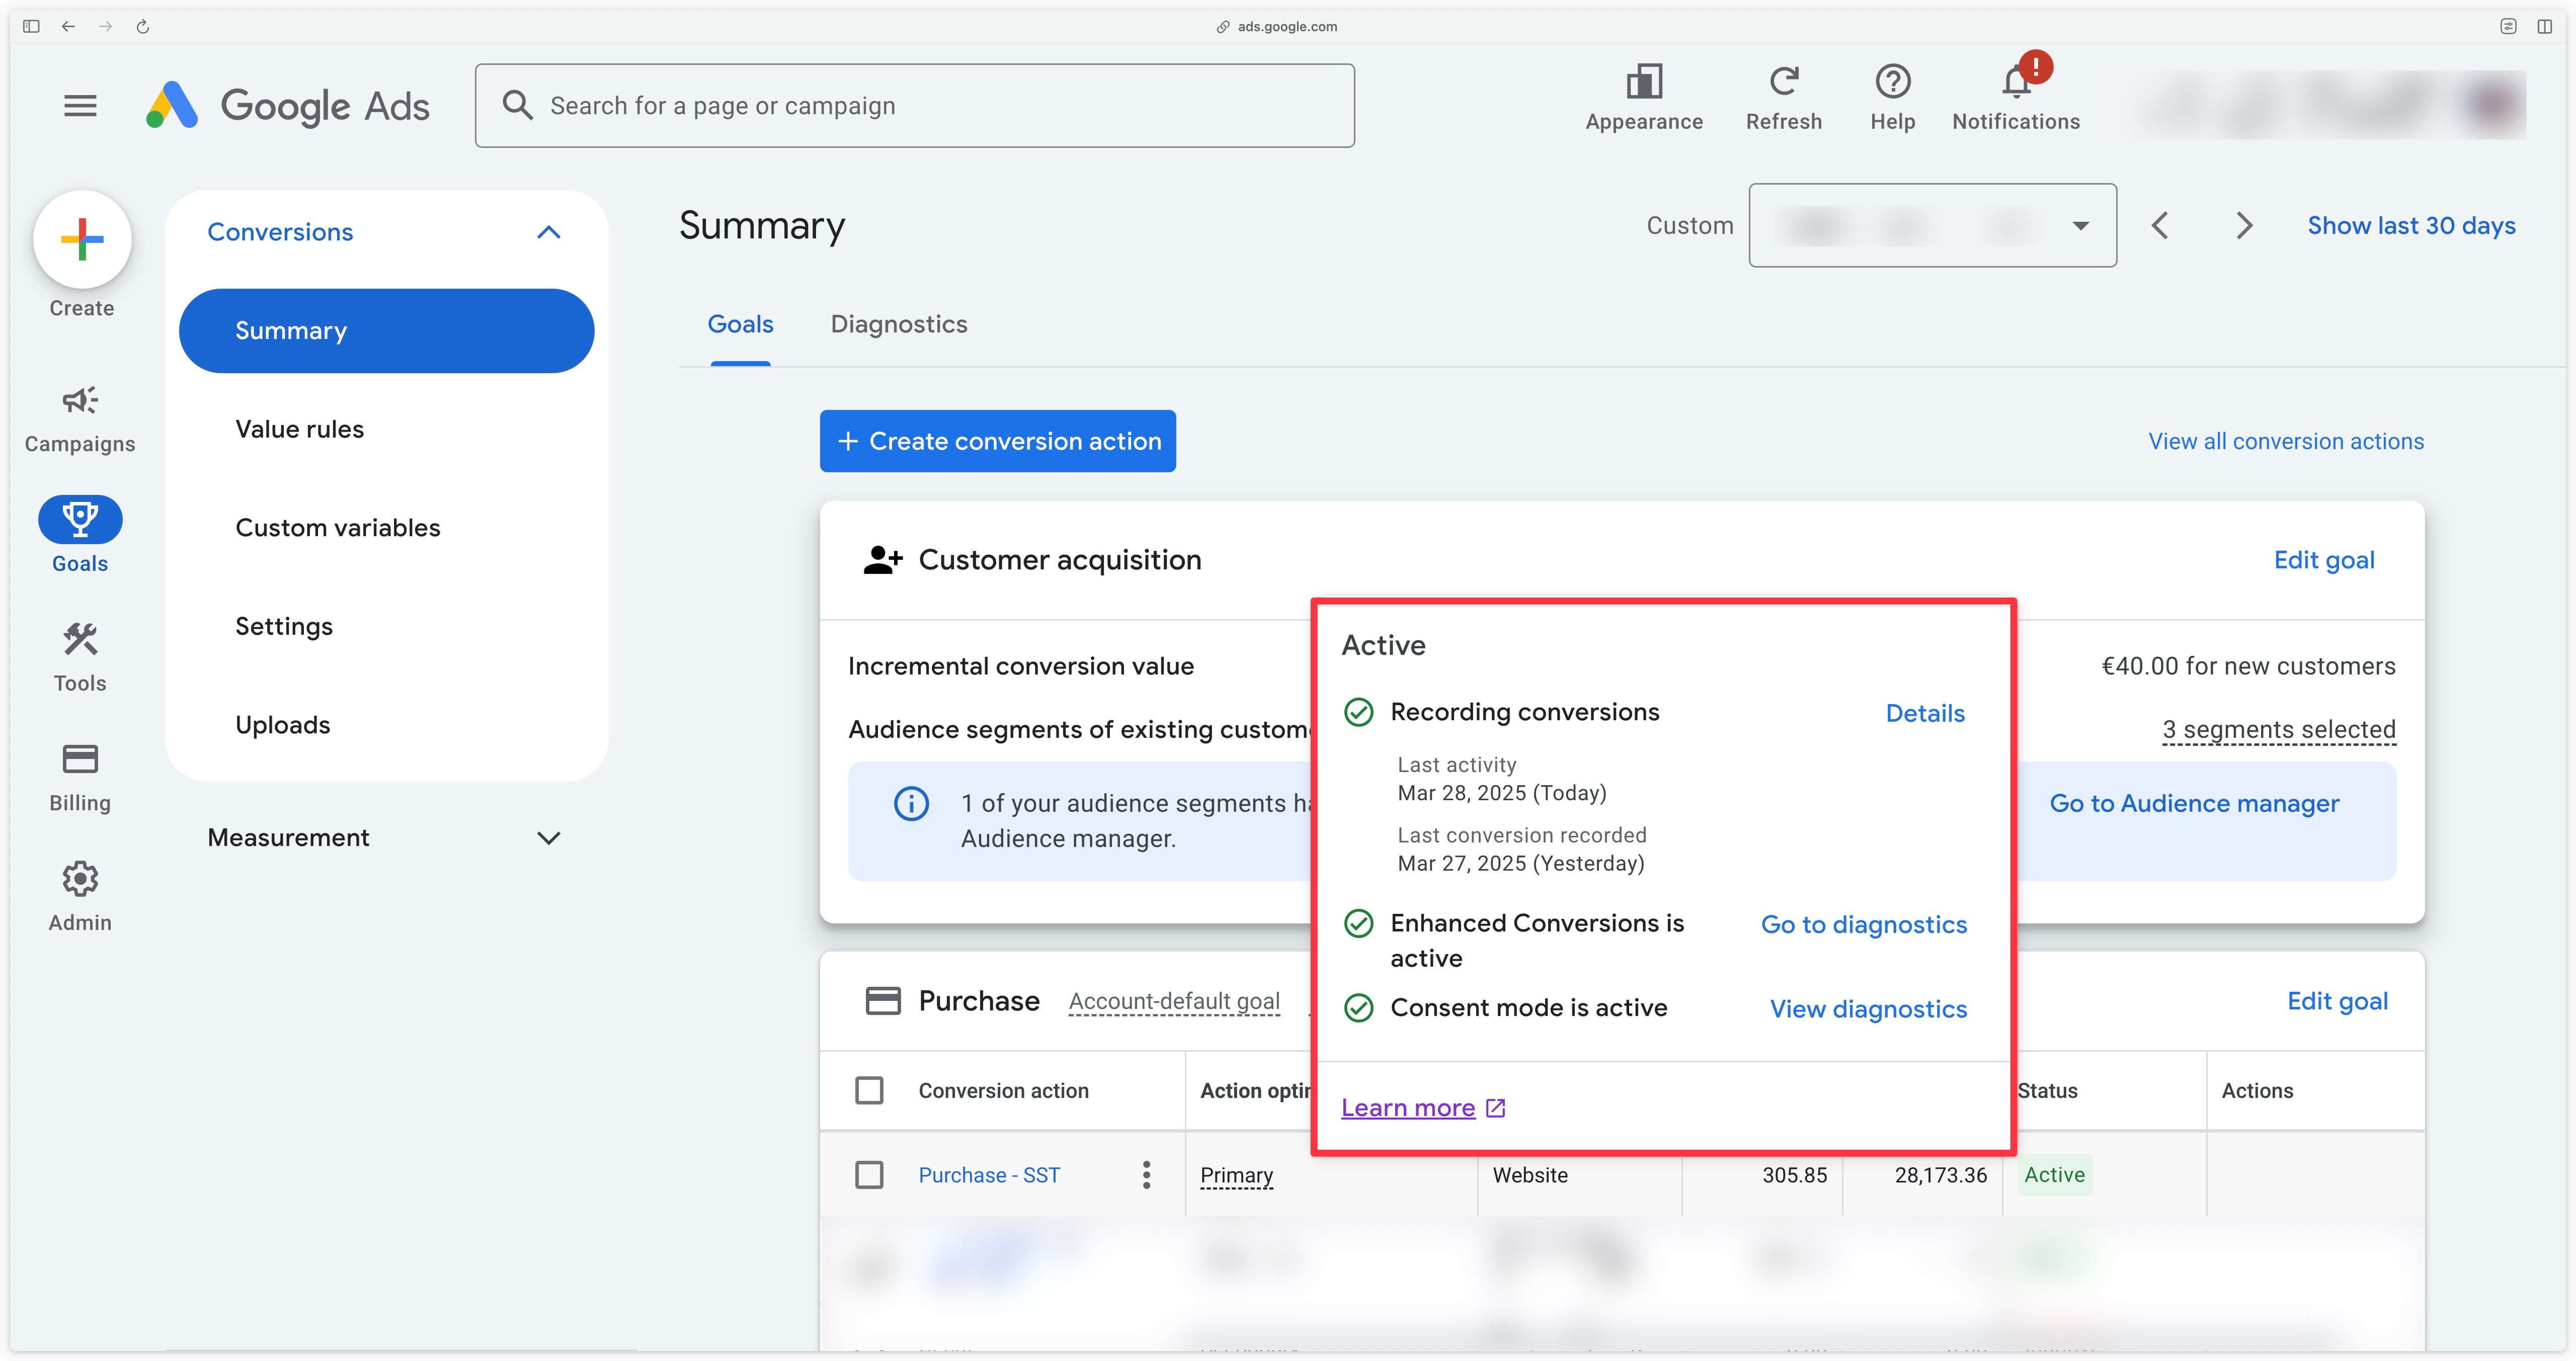Click the Primary optimization label
The width and height of the screenshot is (2576, 1361).
click(x=1236, y=1175)
